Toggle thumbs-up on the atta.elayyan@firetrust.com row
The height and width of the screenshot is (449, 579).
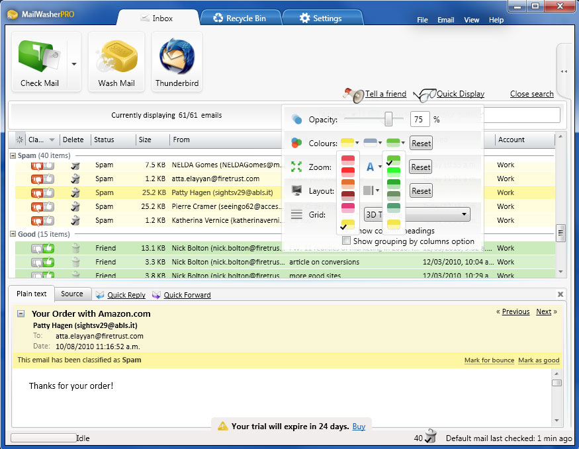[49, 179]
